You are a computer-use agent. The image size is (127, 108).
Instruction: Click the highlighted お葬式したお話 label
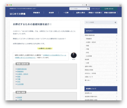(x=45, y=49)
